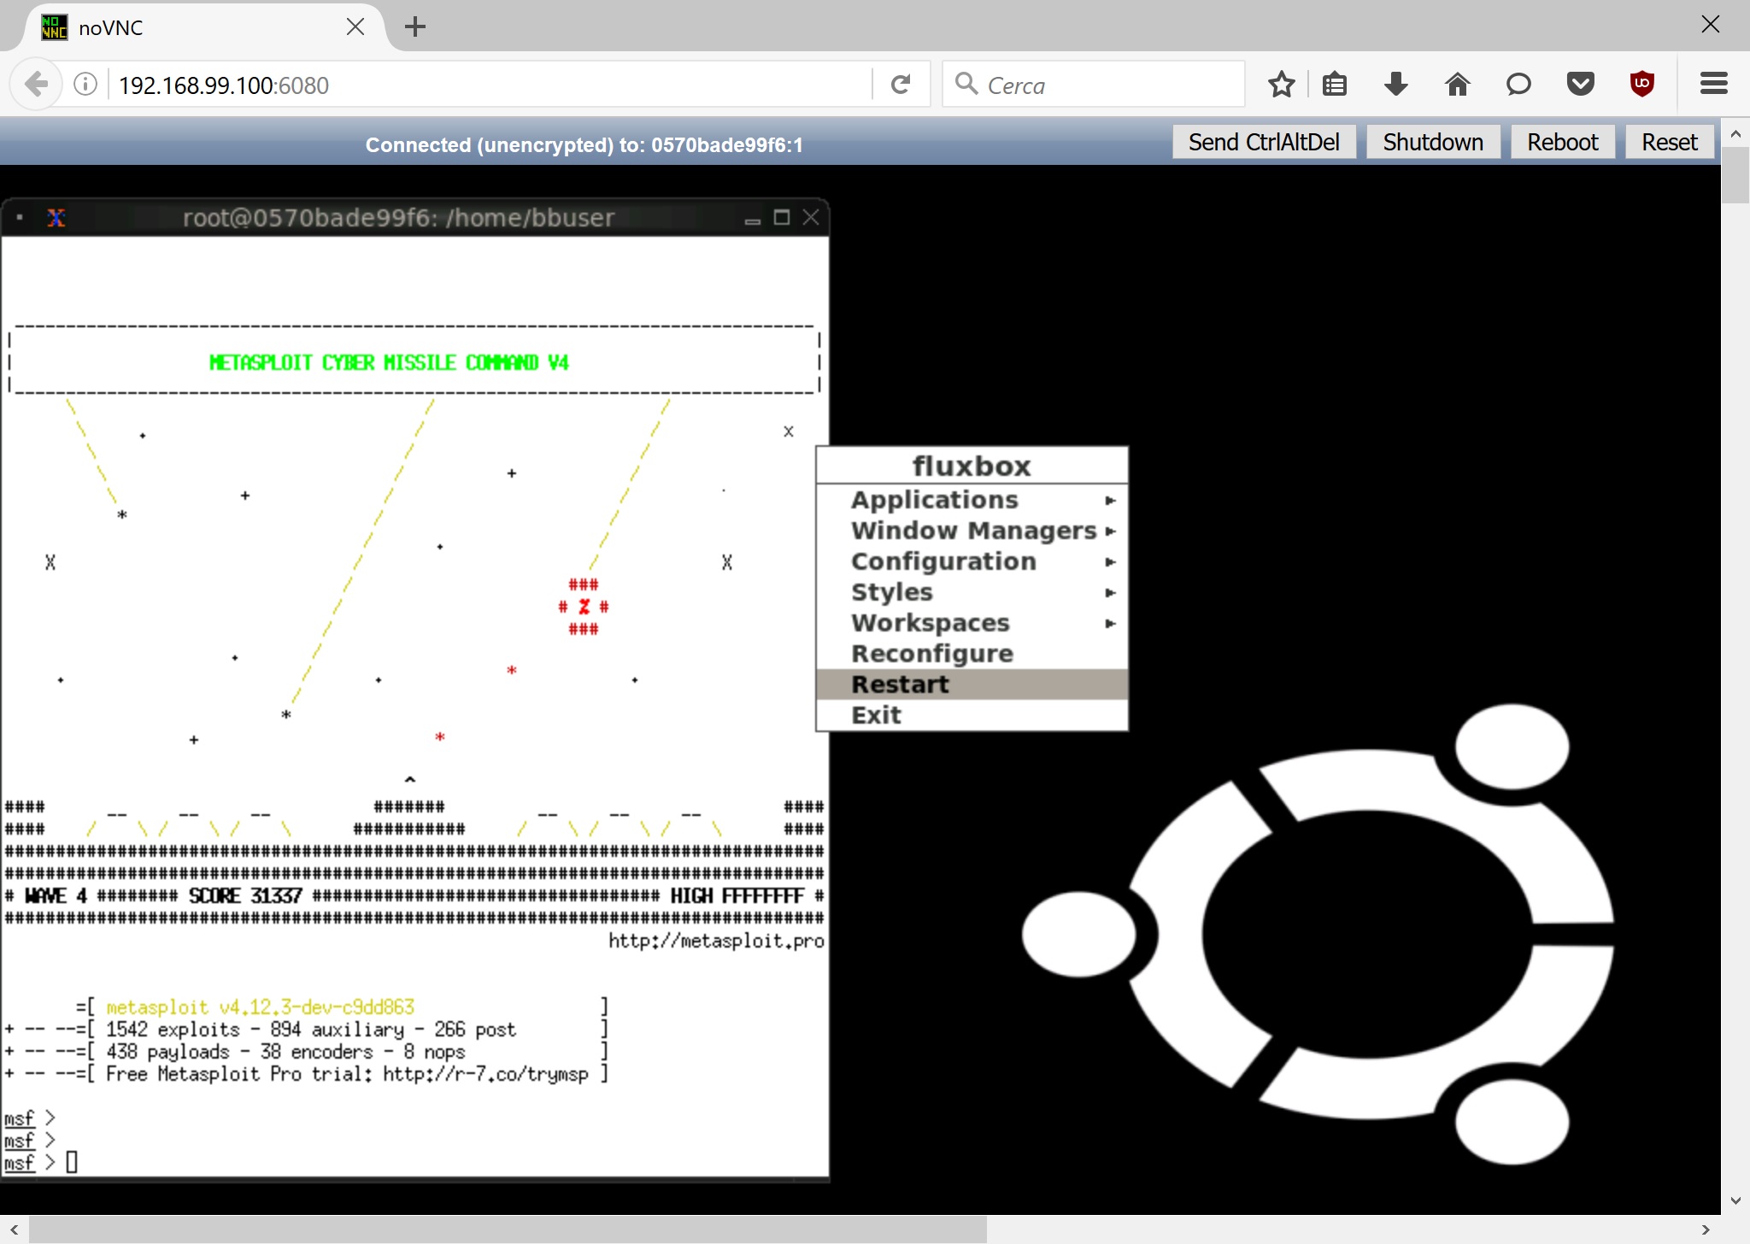The width and height of the screenshot is (1750, 1244).
Task: Click the METASPLOIT CYBER MISSILE COMMAND V4 text
Action: 389,362
